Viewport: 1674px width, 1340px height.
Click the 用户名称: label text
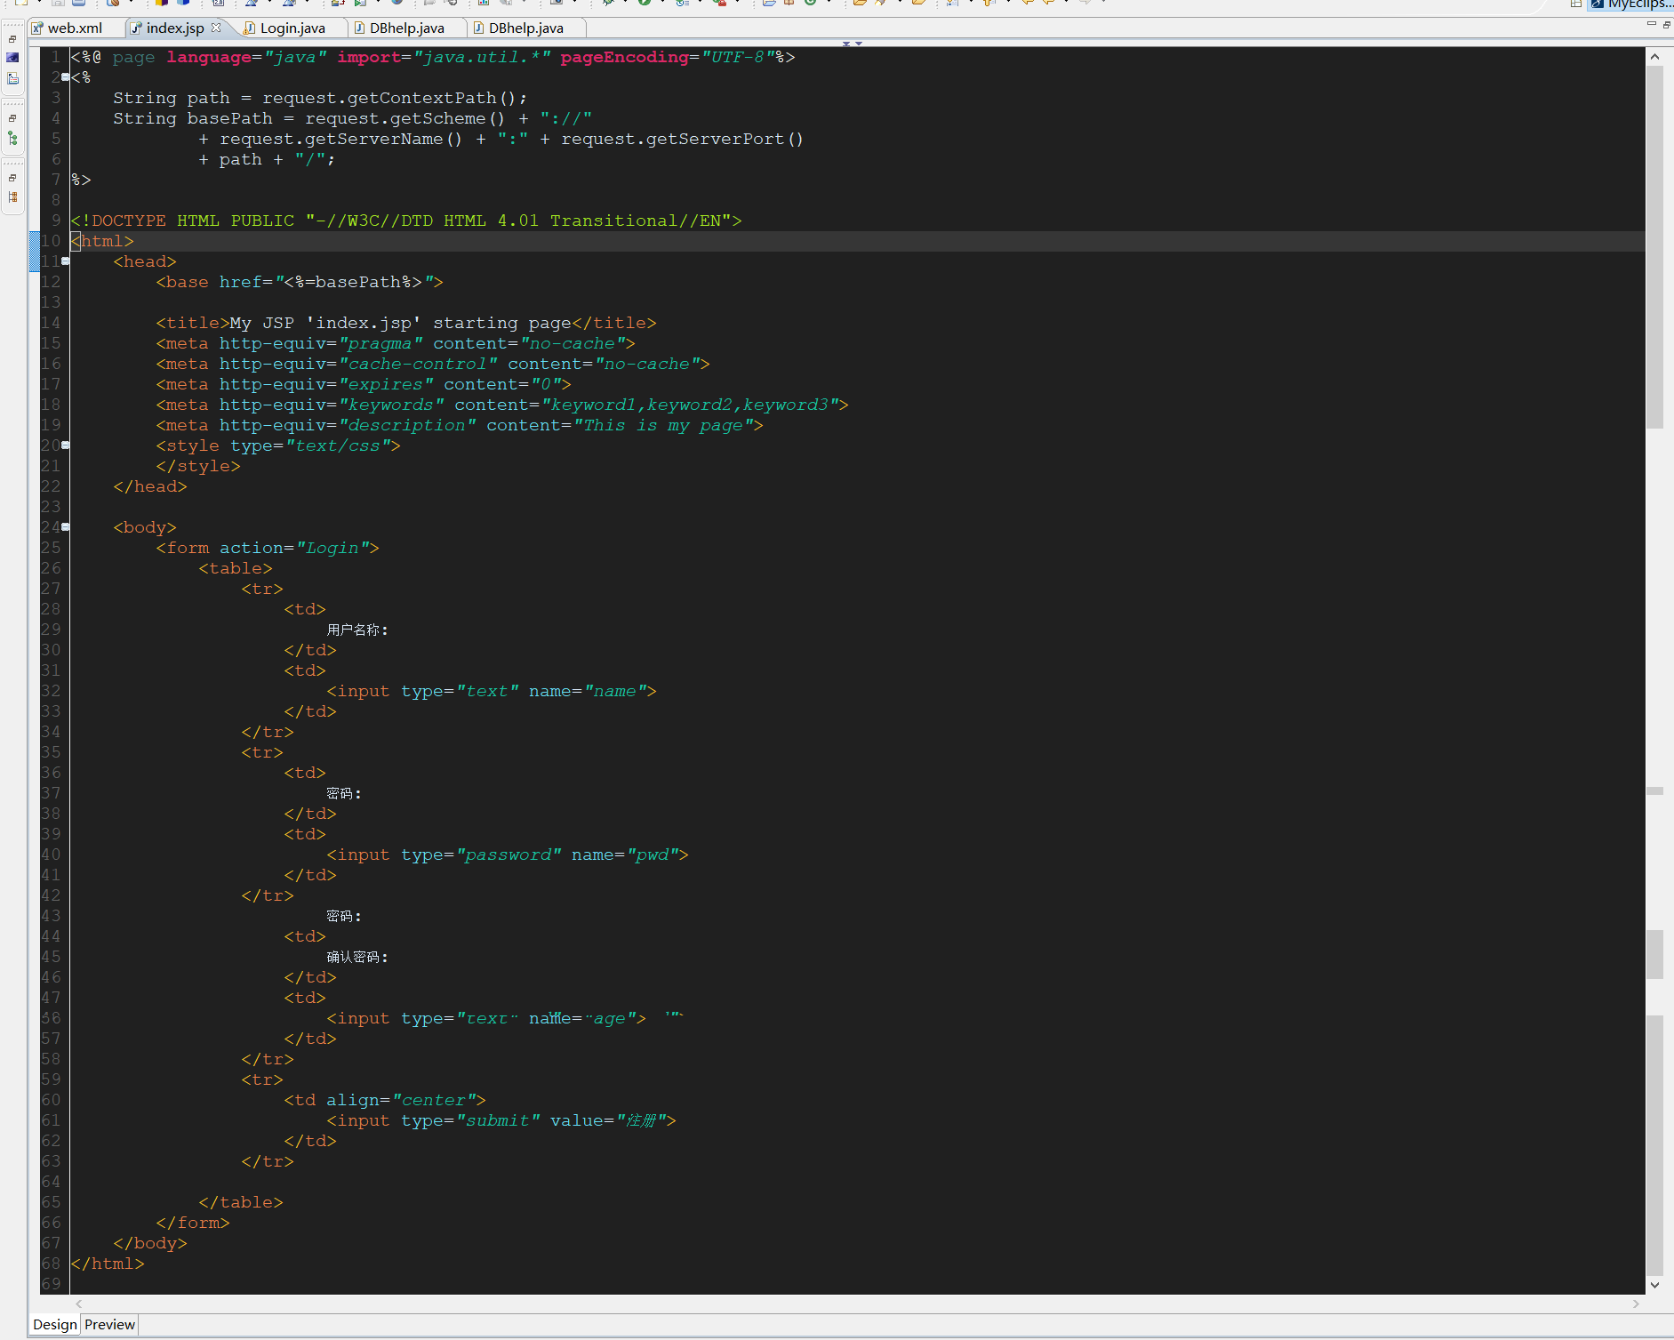coord(357,630)
